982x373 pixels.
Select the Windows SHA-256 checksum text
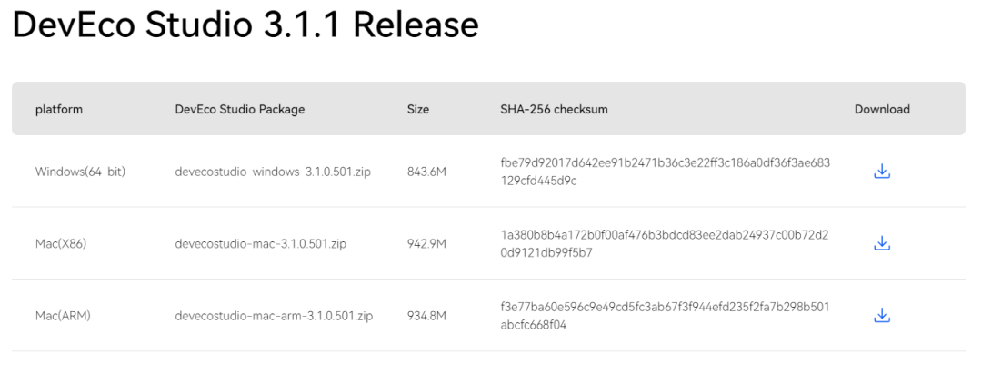pos(665,172)
